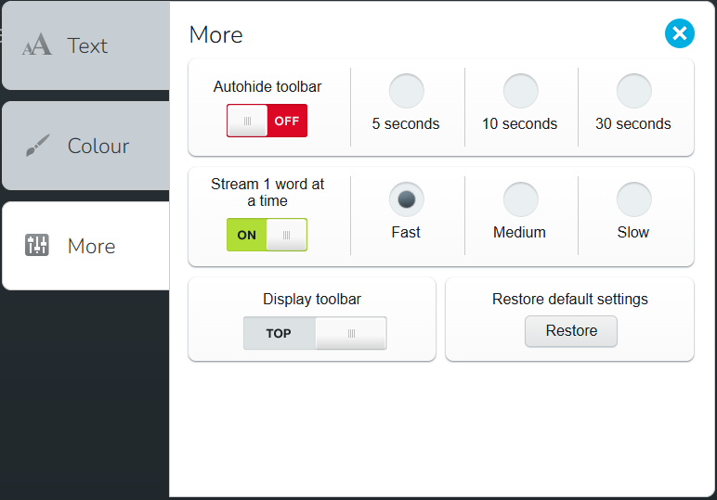Toggle the Autohide toolbar switch
Screen dimensions: 717x500
(267, 121)
